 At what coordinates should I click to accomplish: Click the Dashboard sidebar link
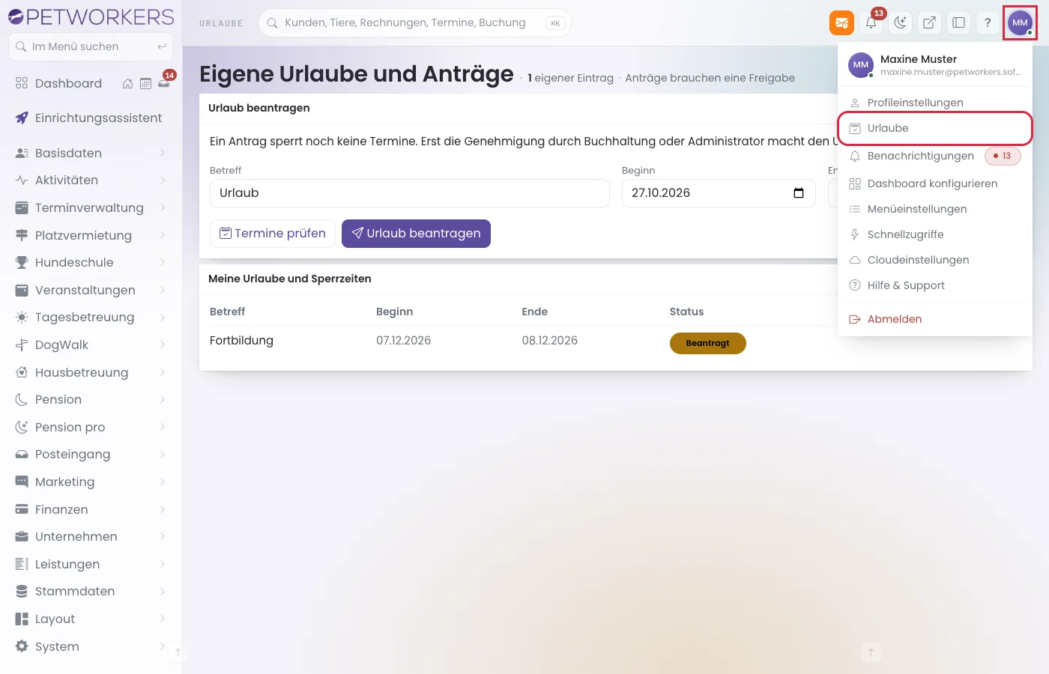[x=68, y=84]
